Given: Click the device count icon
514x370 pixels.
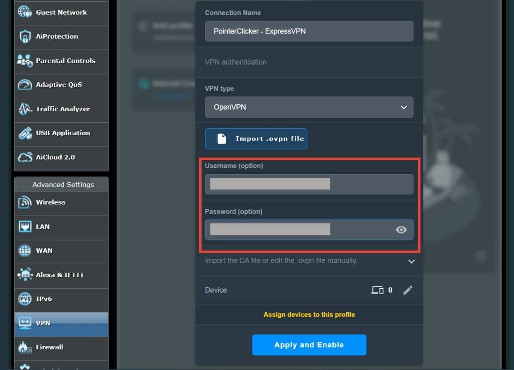Looking at the screenshot, I should tap(377, 290).
